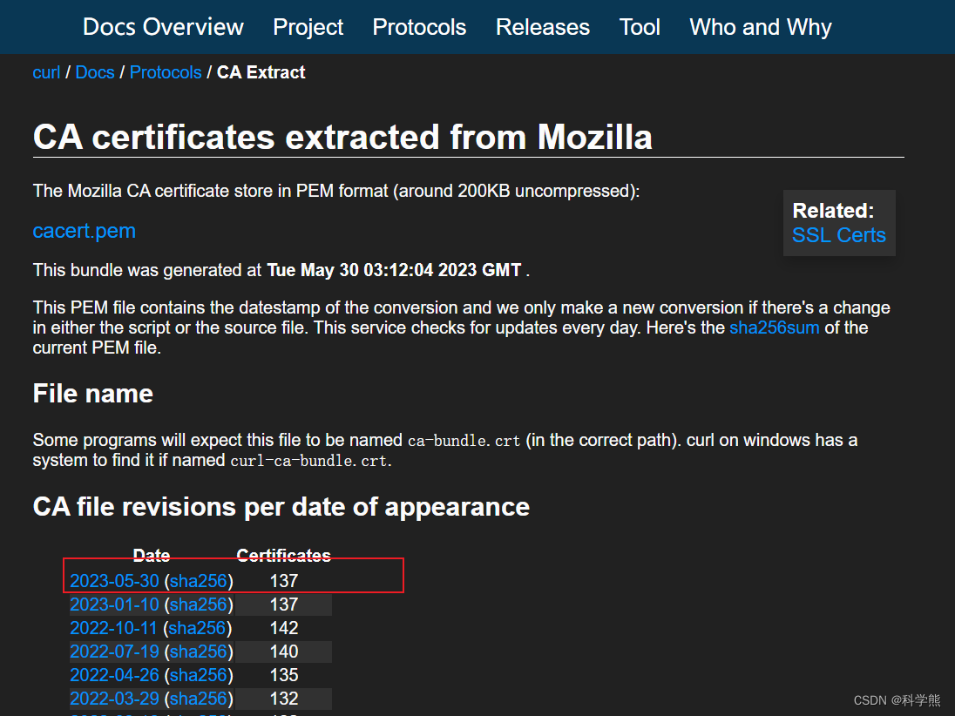Open the sha256sum link in paragraph

[774, 328]
